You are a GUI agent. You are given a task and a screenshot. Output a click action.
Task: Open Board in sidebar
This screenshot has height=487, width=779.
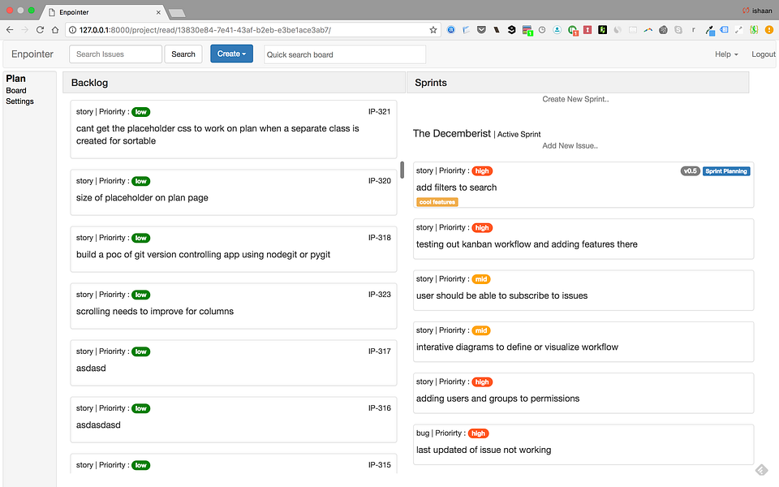click(16, 90)
